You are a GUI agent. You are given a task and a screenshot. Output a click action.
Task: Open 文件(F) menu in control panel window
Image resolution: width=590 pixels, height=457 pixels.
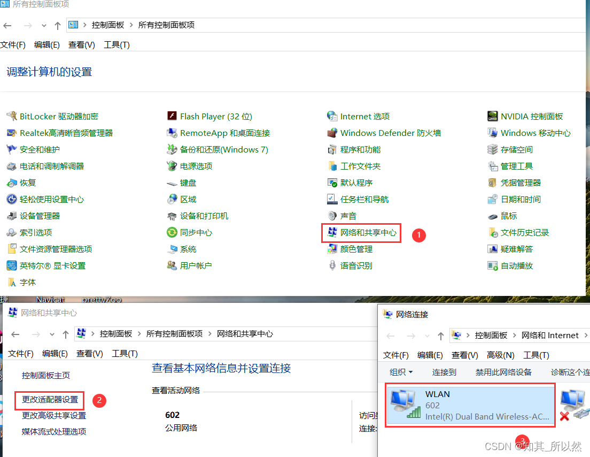tap(13, 45)
